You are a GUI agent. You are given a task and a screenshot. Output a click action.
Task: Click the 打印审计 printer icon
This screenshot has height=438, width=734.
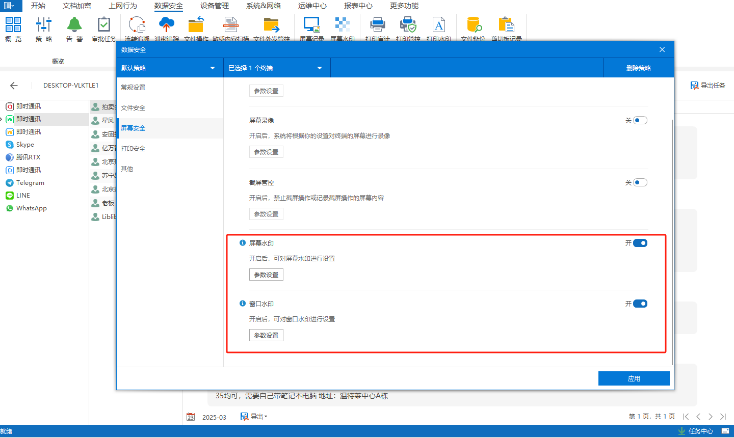[377, 25]
